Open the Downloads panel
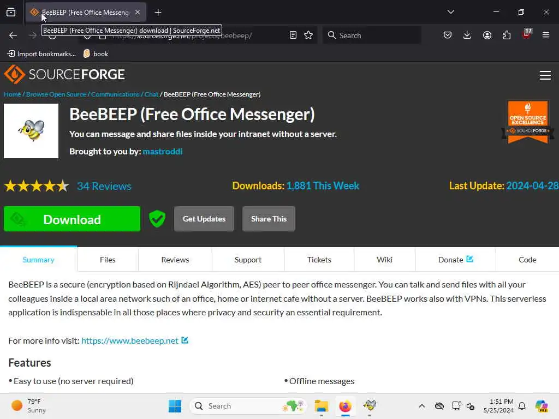The image size is (559, 419). coord(467,35)
